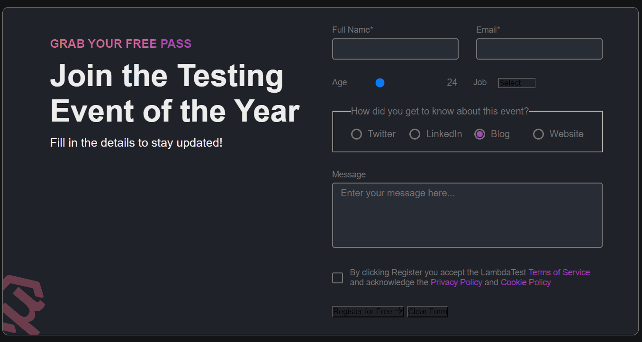This screenshot has width=642, height=342.
Task: Select the Twitter radio option
Action: click(356, 134)
